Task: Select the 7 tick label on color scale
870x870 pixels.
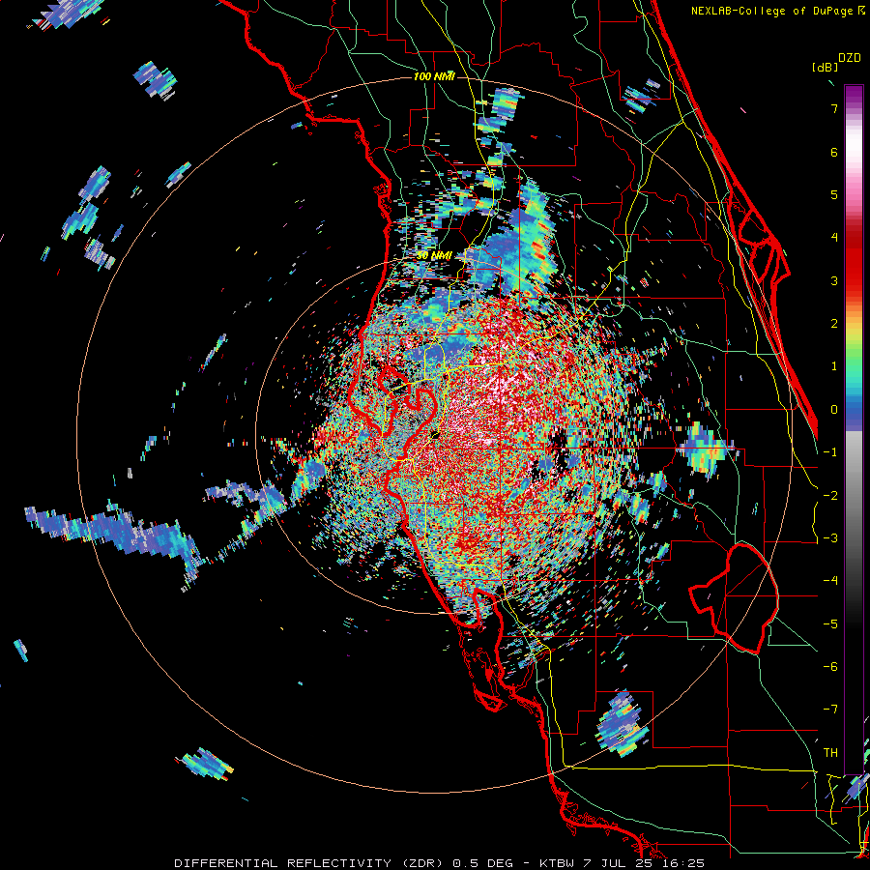Action: (834, 108)
